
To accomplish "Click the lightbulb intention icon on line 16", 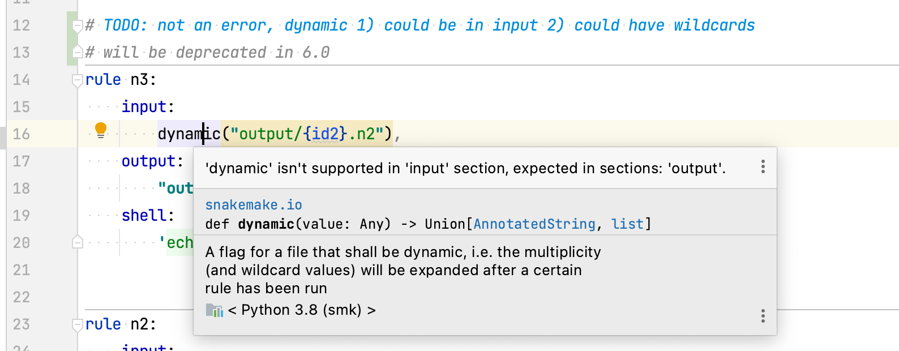I will [101, 130].
